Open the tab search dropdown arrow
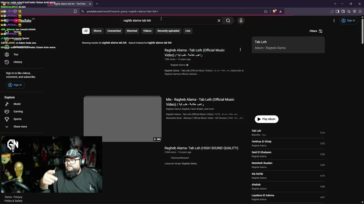This screenshot has width=364, height=204. (335, 4)
